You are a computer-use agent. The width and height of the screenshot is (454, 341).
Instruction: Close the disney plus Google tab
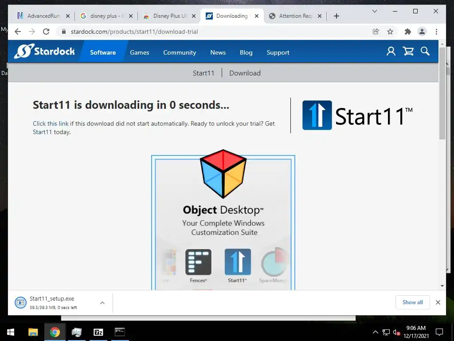tap(131, 16)
